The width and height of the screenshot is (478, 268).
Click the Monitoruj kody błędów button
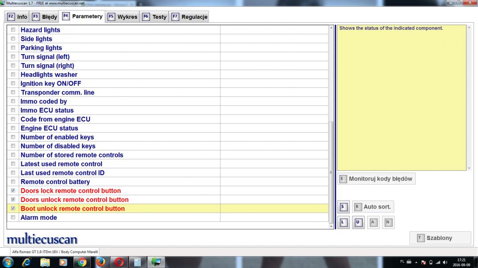coord(376,179)
